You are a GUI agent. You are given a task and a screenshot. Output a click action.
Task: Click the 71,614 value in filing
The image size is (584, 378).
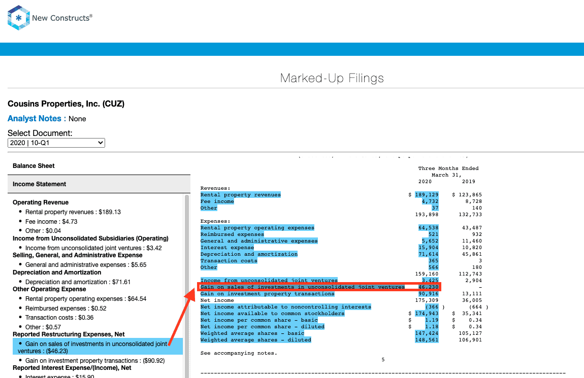point(428,254)
